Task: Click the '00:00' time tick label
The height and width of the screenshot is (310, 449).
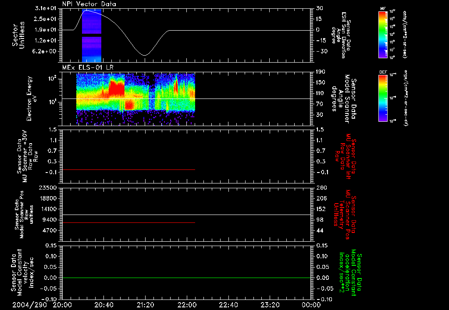Action: pyautogui.click(x=311, y=305)
